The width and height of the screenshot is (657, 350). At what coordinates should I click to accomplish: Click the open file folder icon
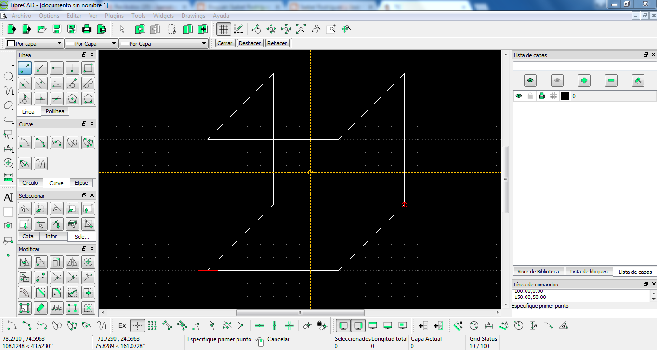pos(42,29)
